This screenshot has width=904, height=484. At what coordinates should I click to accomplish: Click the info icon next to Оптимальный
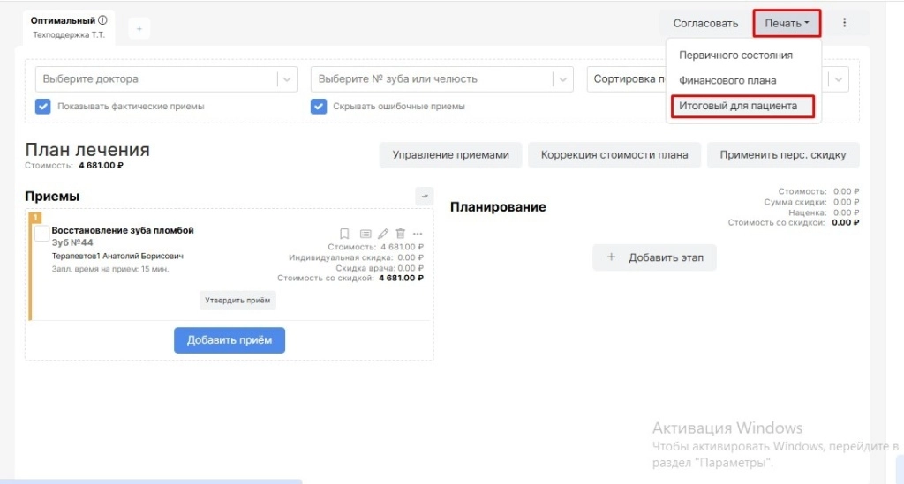pyautogui.click(x=102, y=20)
